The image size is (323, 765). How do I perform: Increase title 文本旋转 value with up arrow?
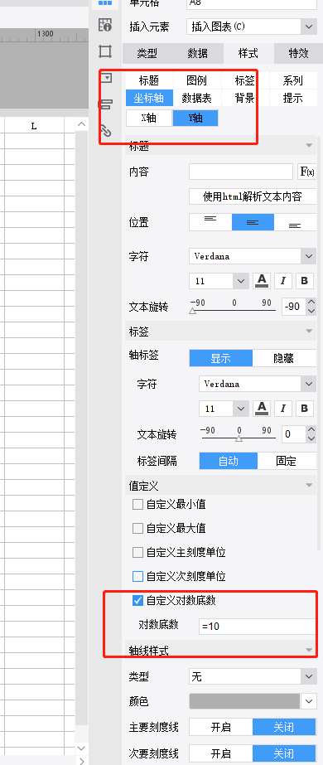click(x=311, y=303)
